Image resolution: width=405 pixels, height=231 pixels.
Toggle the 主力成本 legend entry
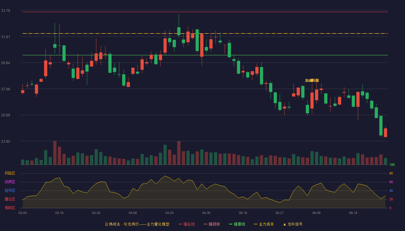point(264,224)
